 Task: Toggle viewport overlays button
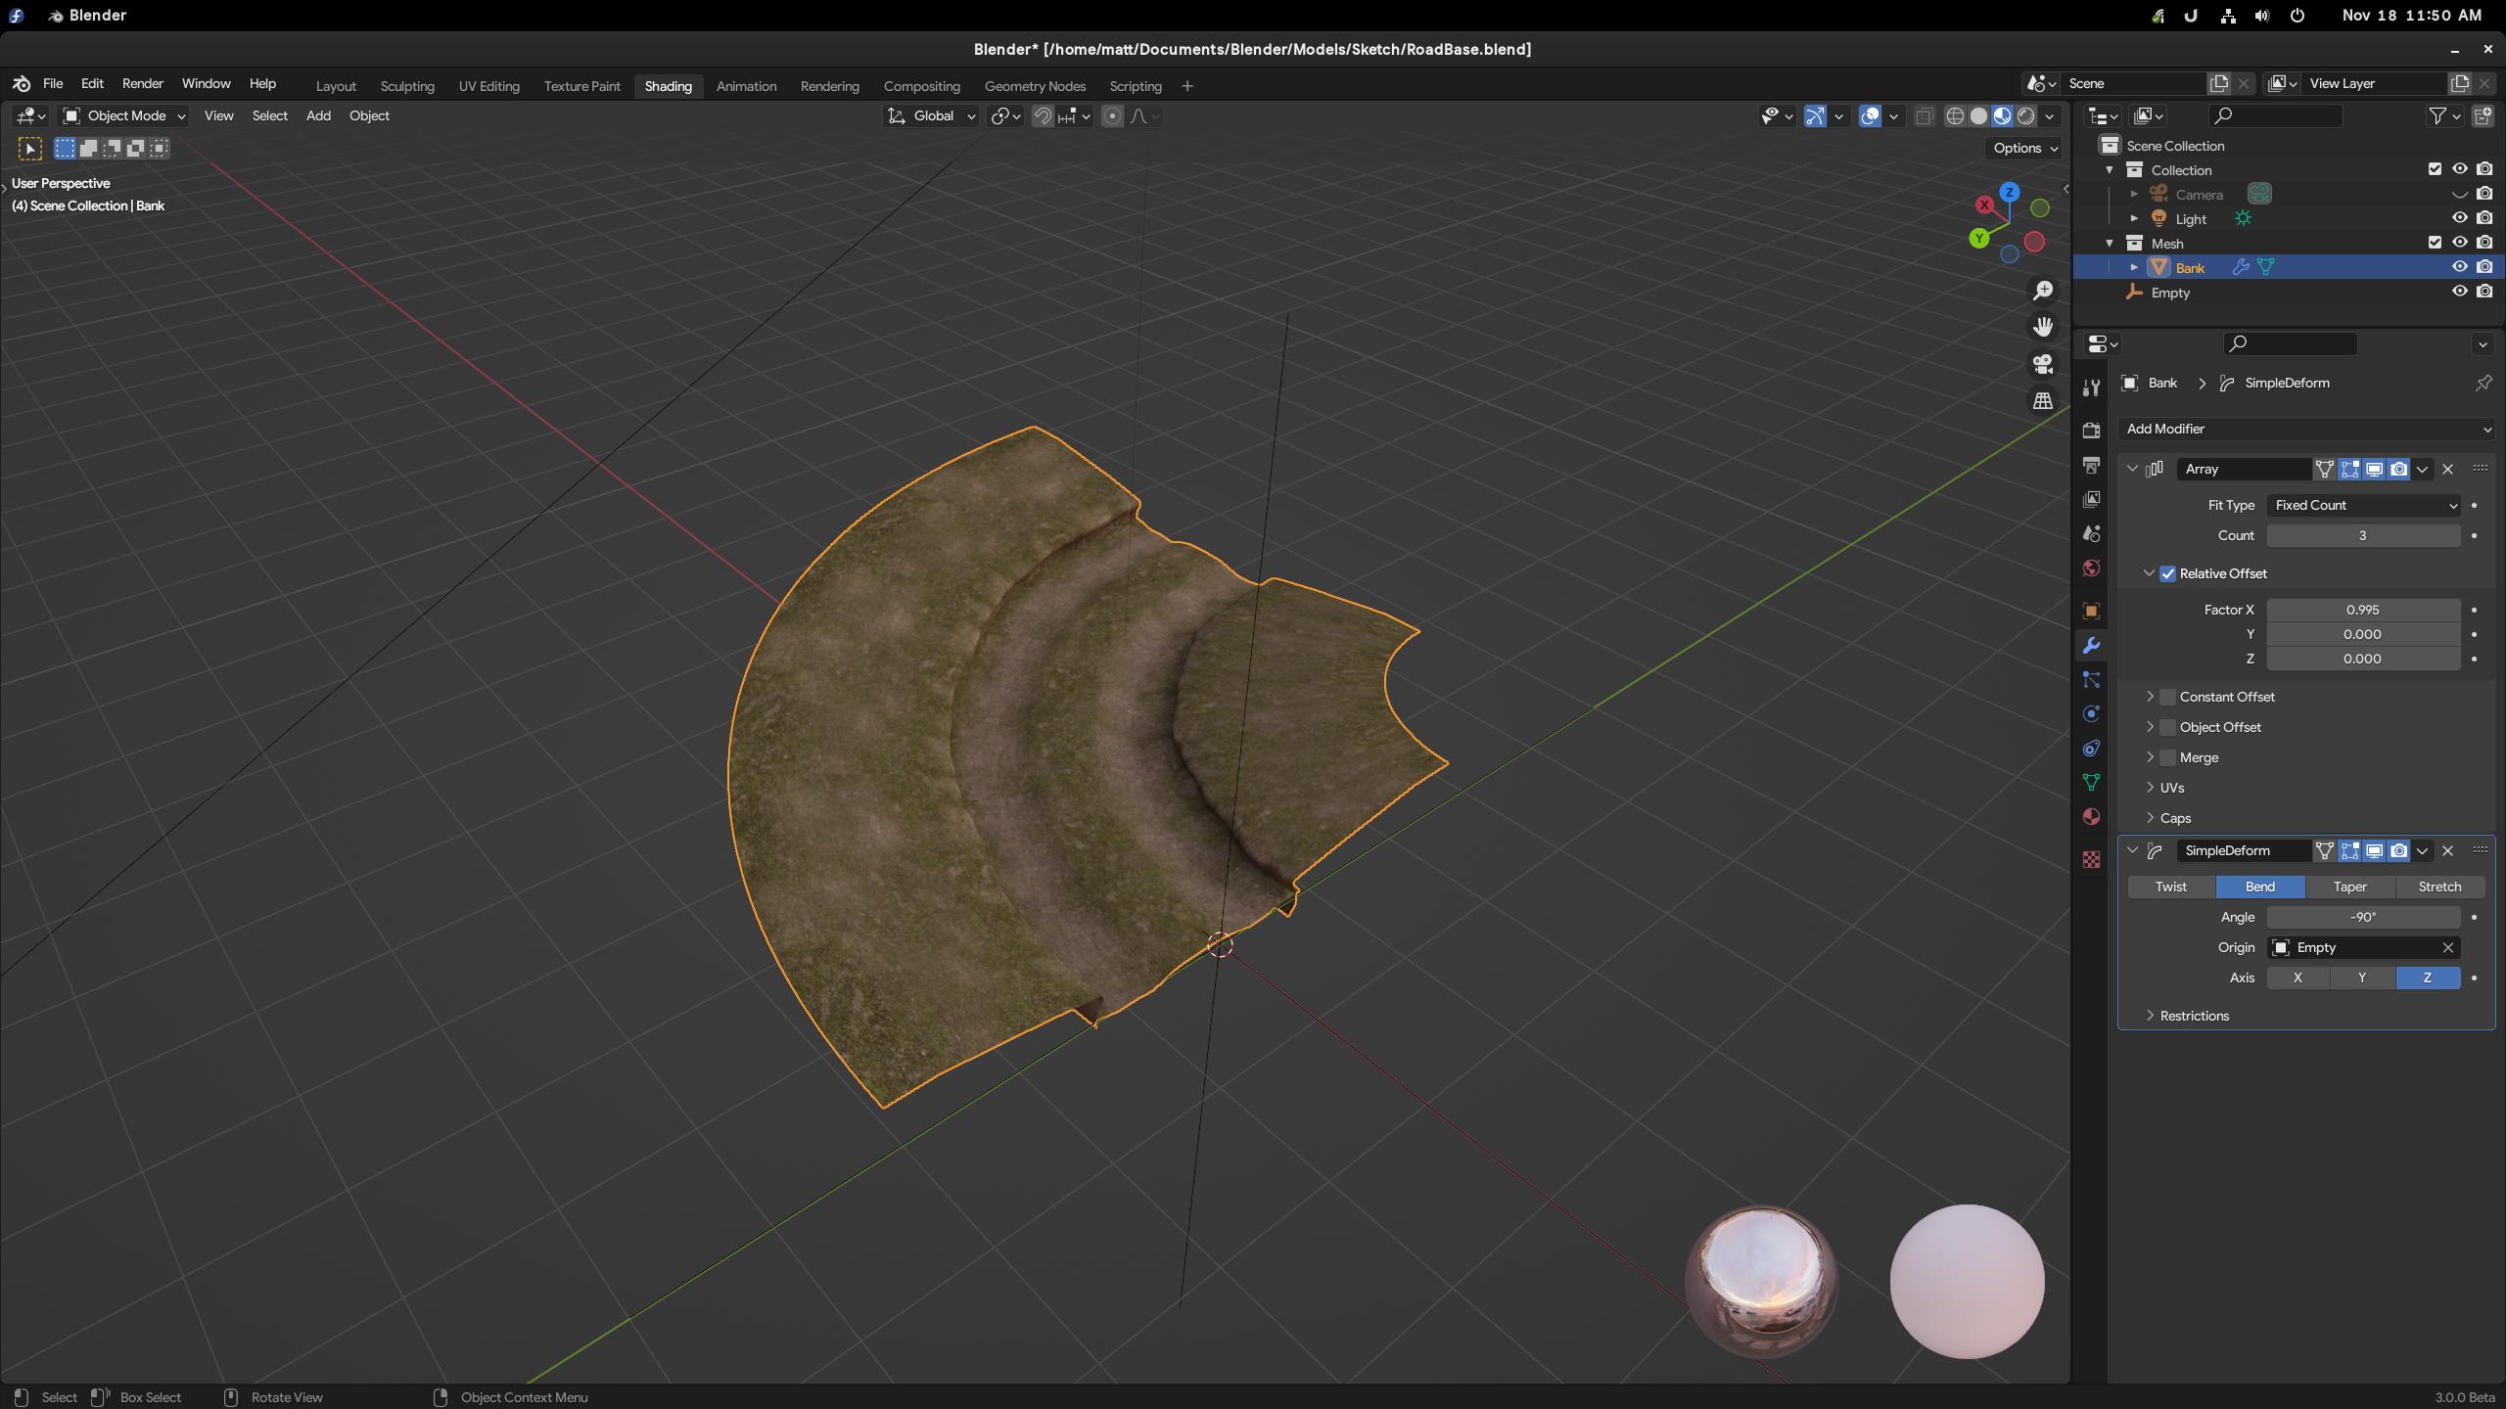1871,115
